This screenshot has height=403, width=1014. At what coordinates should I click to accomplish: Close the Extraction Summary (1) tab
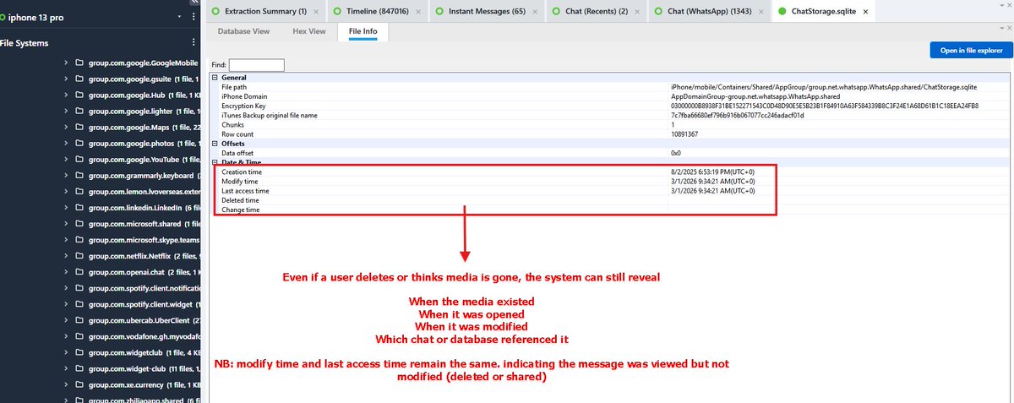coord(316,12)
